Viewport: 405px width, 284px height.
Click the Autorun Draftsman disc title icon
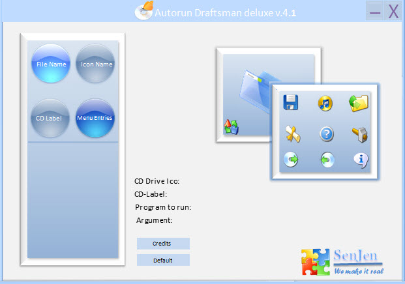[x=144, y=11]
